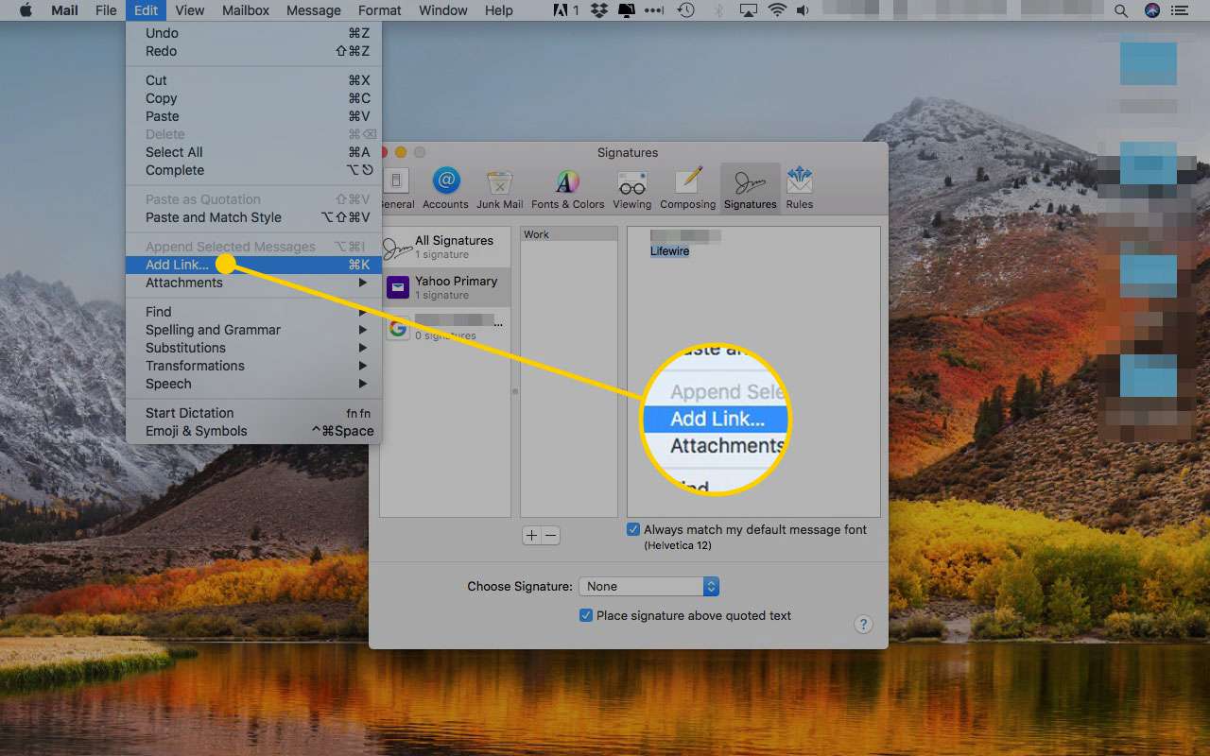The height and width of the screenshot is (756, 1210).
Task: Open the Composing preferences pane
Action: pos(687,188)
